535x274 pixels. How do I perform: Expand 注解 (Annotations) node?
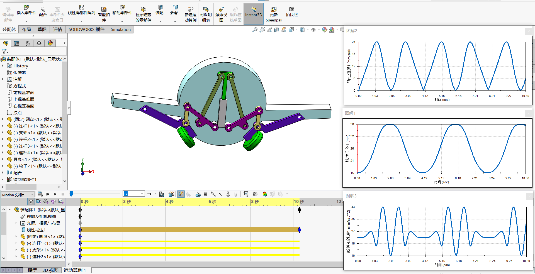(3, 79)
